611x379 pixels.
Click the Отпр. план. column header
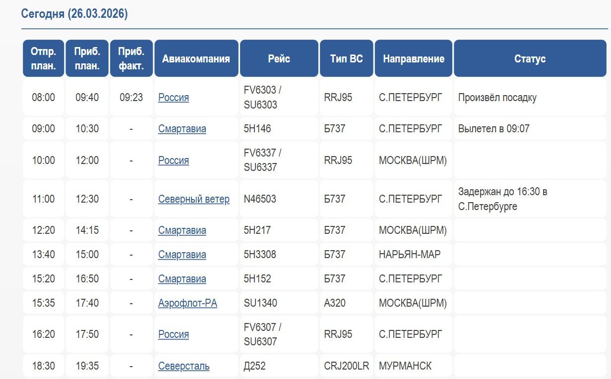[43, 58]
